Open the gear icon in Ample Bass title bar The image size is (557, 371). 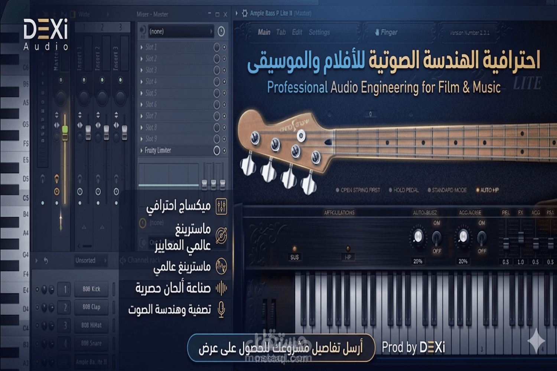[245, 13]
